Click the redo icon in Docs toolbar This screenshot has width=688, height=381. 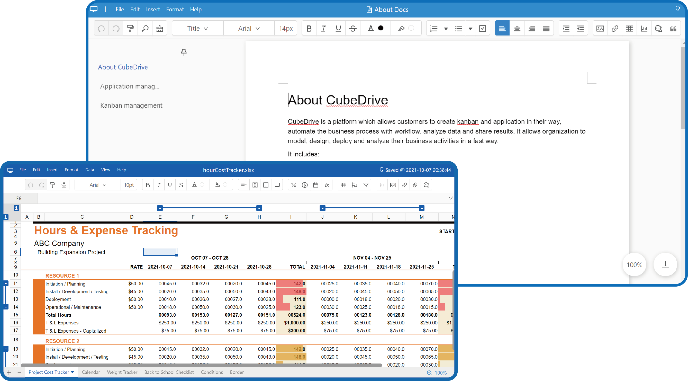click(116, 28)
